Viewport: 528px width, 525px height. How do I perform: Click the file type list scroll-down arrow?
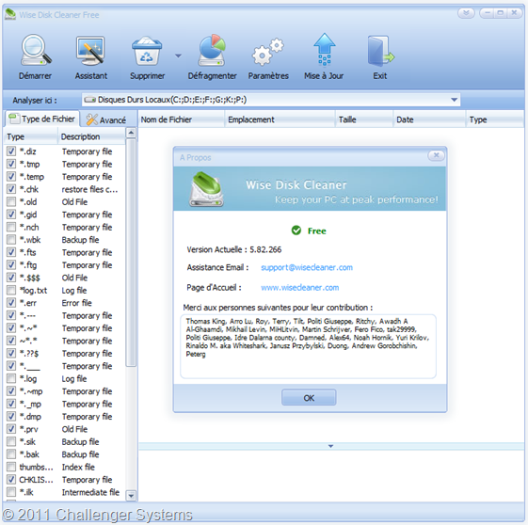click(x=131, y=496)
